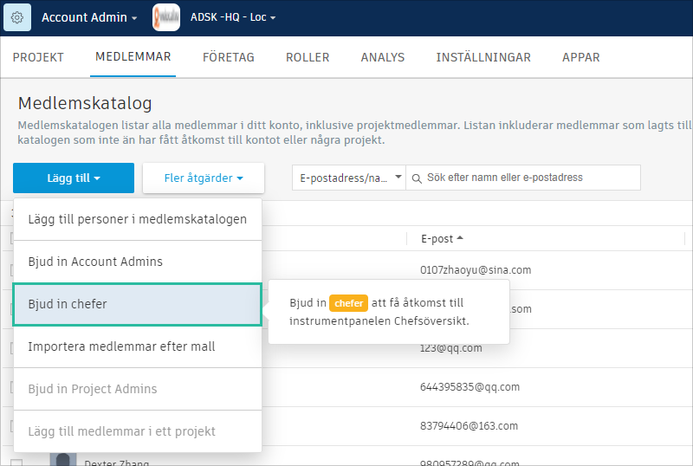Screen dimensions: 693x466
Task: Click the settings gear icon
Action: [17, 17]
